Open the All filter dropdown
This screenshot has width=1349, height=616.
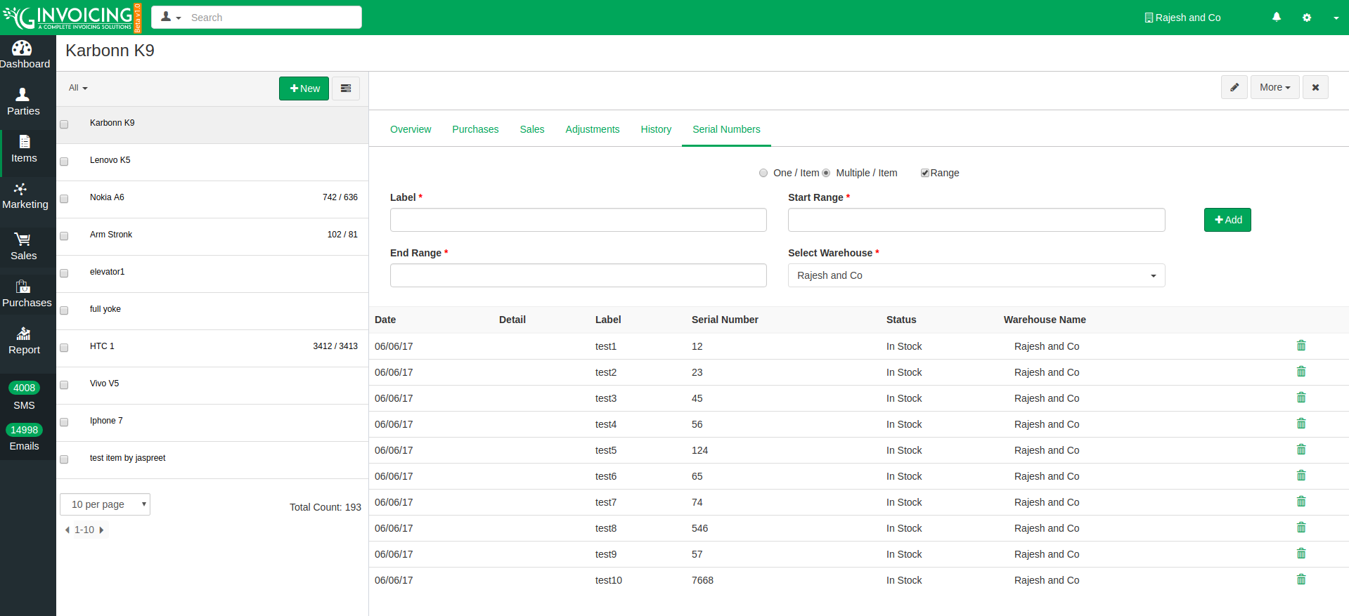coord(78,88)
